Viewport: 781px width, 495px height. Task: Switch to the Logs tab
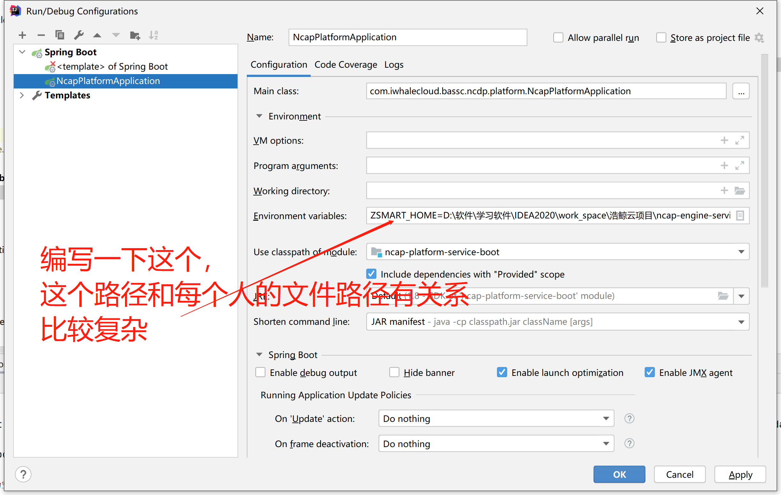coord(394,65)
